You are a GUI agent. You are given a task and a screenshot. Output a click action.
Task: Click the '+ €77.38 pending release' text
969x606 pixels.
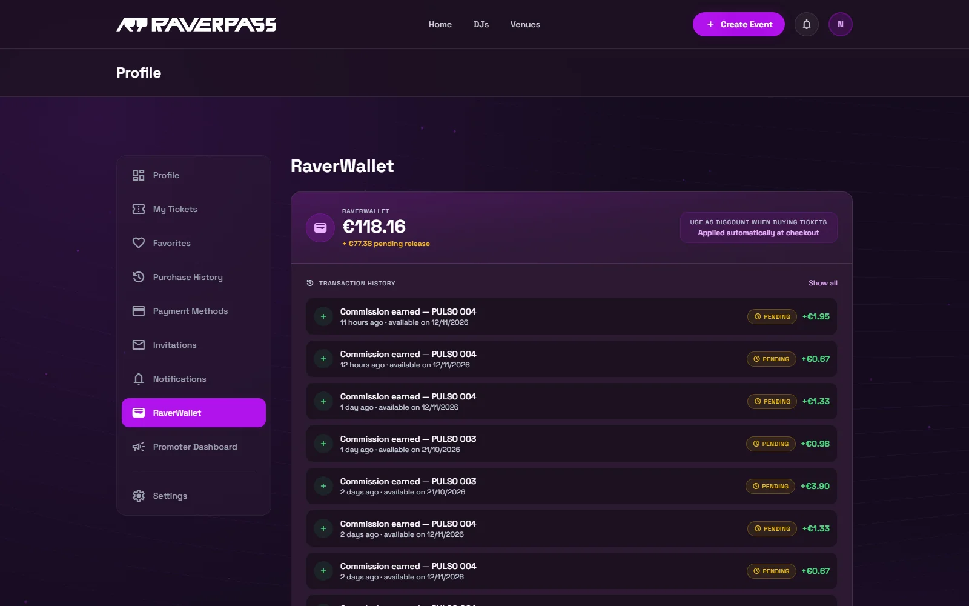386,244
